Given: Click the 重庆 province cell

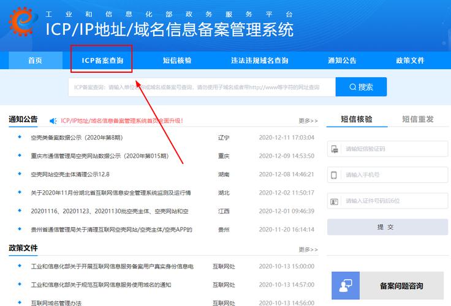Looking at the screenshot, I should click(224, 156).
